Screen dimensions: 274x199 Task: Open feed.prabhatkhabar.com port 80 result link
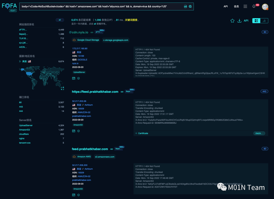point(90,149)
